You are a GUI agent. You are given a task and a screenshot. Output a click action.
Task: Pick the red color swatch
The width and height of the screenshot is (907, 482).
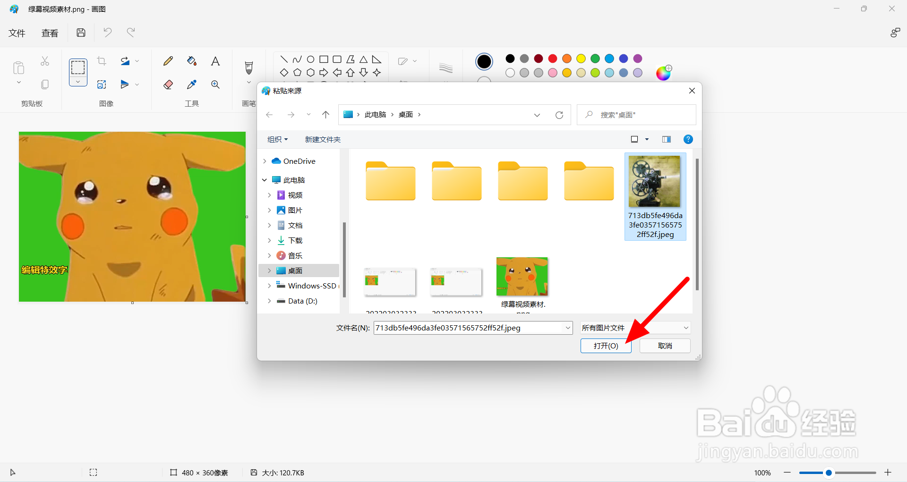click(x=553, y=59)
